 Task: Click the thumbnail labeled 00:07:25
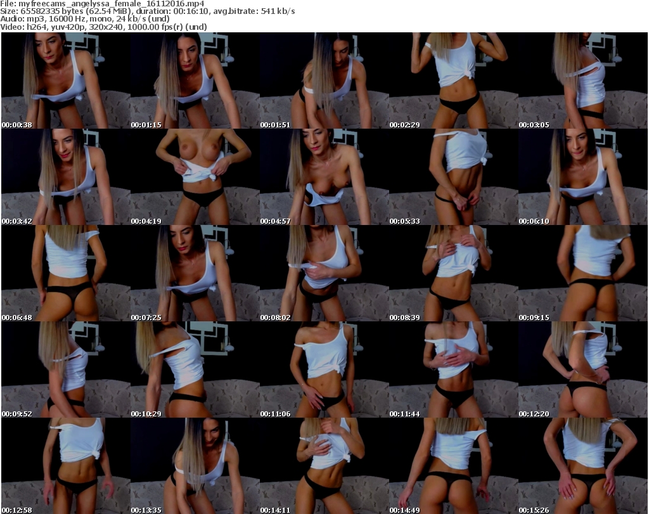coord(195,273)
